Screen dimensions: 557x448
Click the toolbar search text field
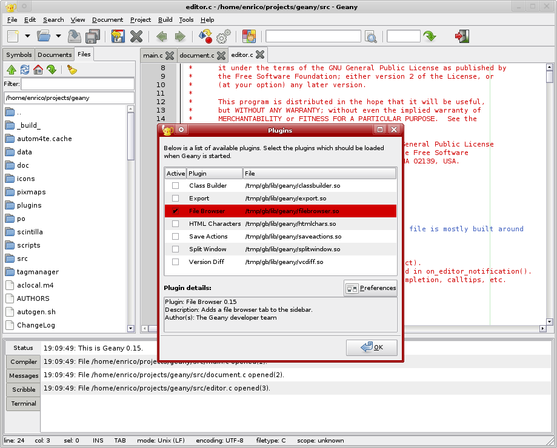point(313,36)
